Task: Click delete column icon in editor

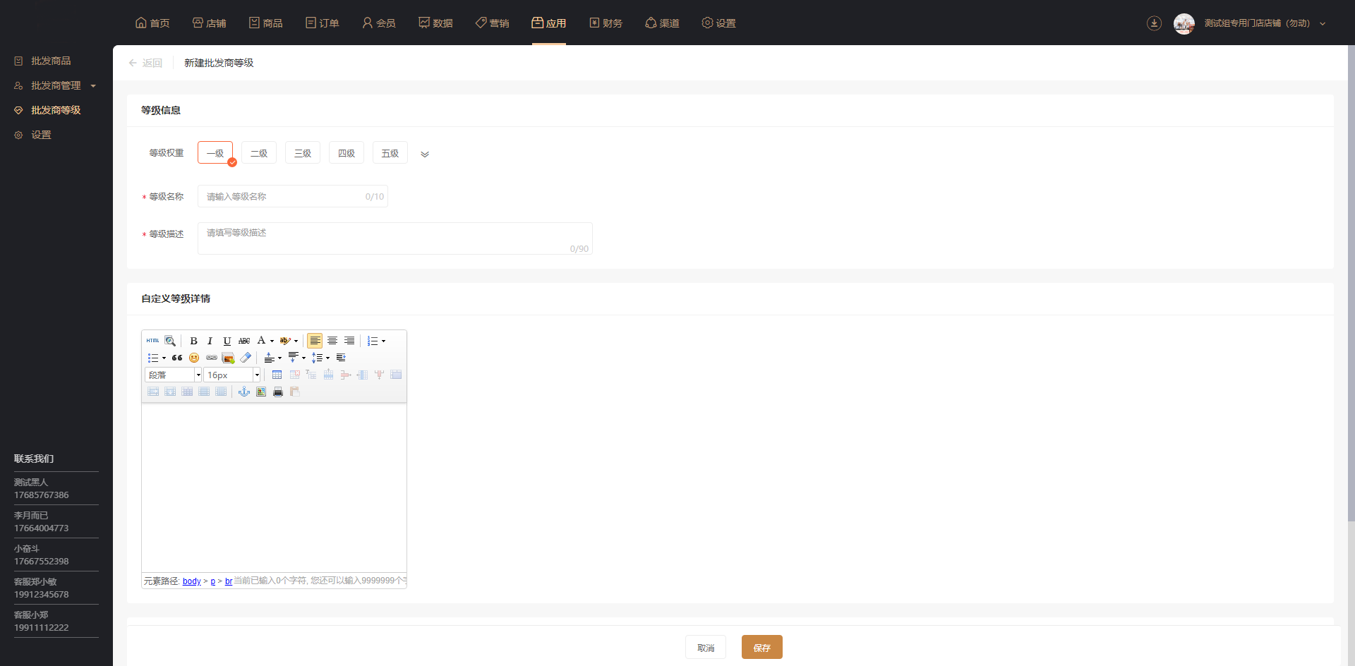Action: (379, 375)
